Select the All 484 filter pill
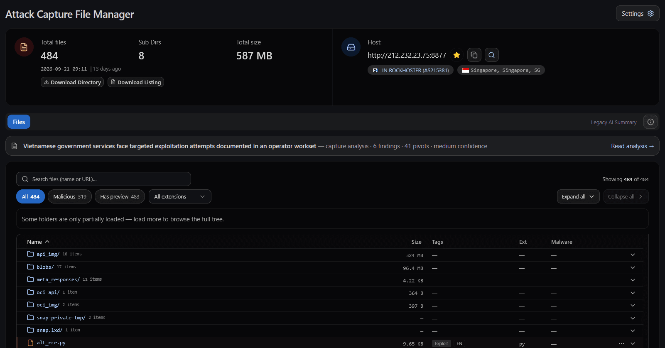The width and height of the screenshot is (665, 348). click(31, 196)
